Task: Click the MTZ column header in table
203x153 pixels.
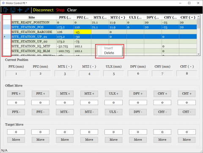Action: coord(118,17)
